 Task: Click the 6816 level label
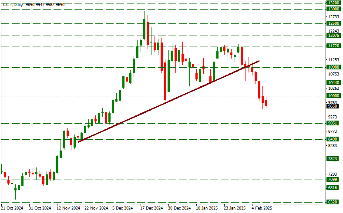(333, 188)
